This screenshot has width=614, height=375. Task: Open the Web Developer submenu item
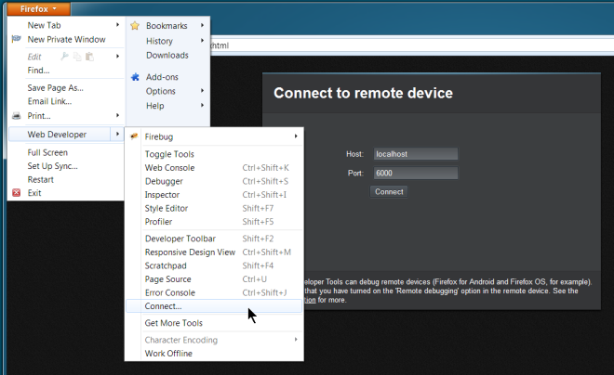point(66,135)
